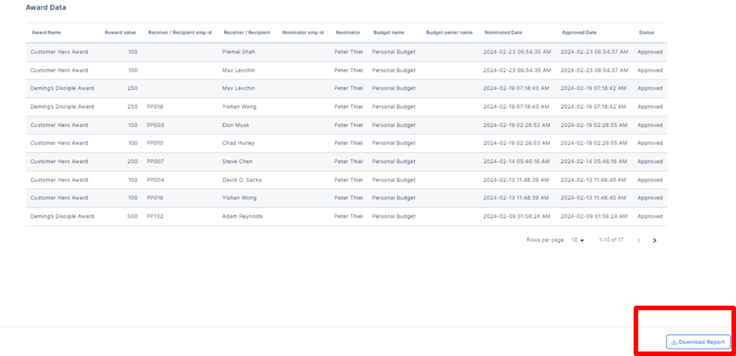Click the Download Report button
The height and width of the screenshot is (356, 736).
(x=698, y=342)
